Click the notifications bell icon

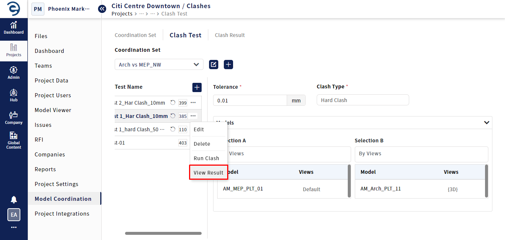tap(14, 200)
